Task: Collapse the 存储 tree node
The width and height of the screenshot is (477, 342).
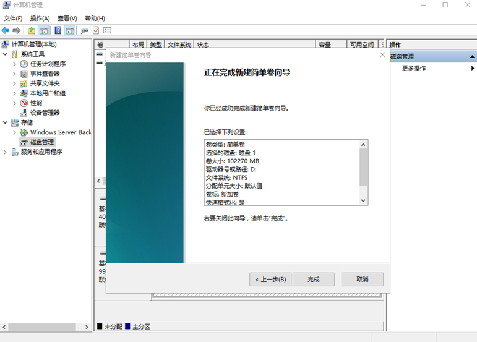Action: [5, 122]
